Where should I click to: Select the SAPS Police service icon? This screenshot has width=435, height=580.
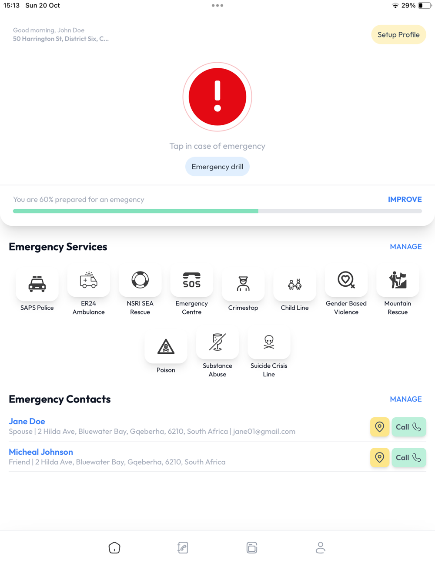pyautogui.click(x=37, y=284)
